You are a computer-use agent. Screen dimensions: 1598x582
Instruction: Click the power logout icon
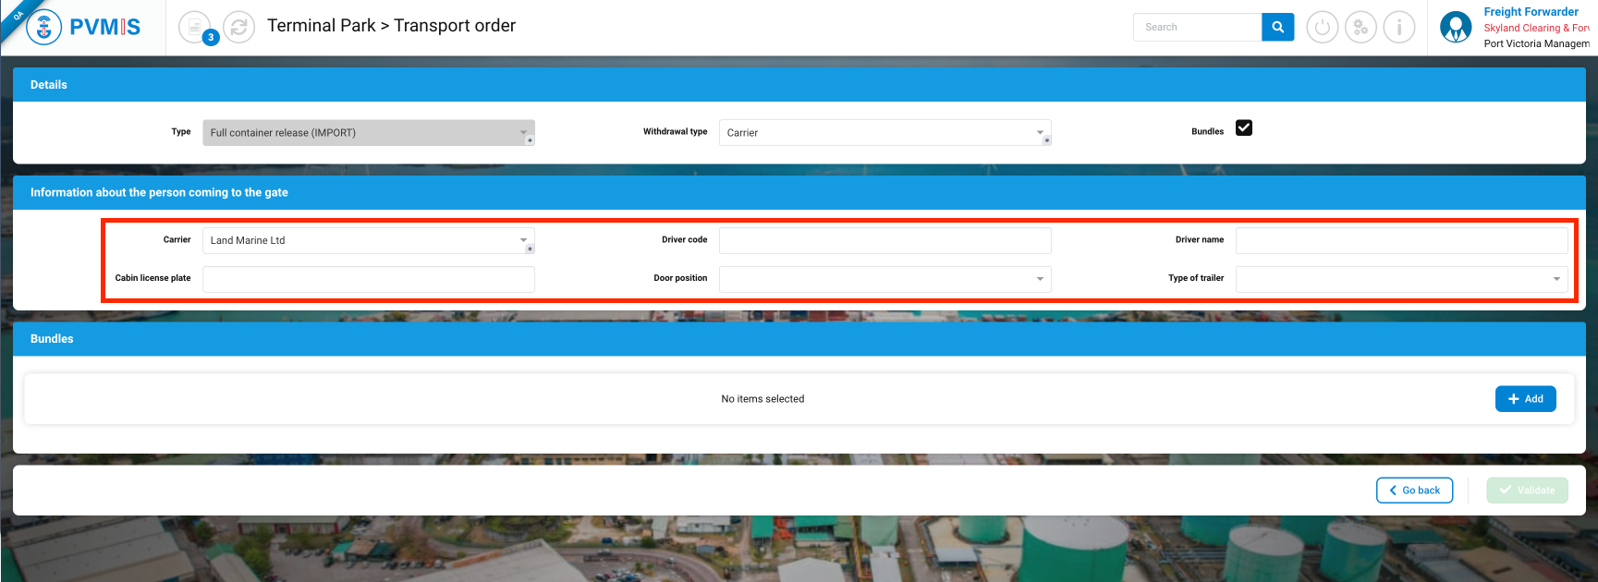tap(1322, 28)
